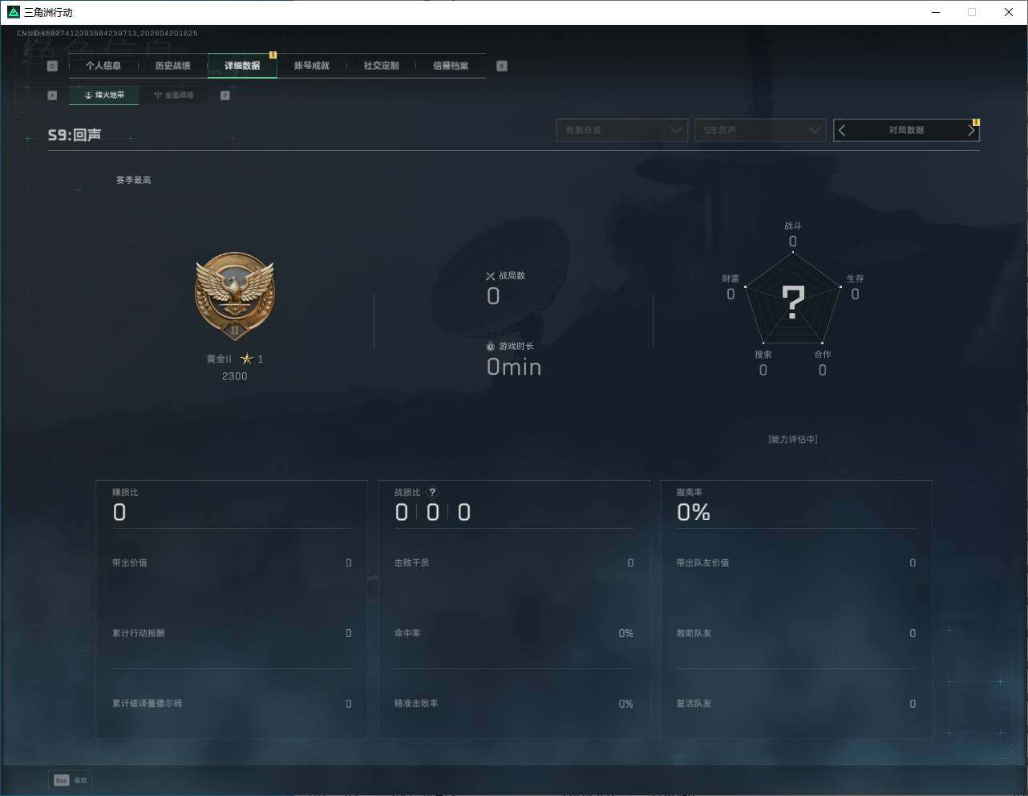Click the 0min playtime value
The height and width of the screenshot is (796, 1028).
(x=514, y=368)
